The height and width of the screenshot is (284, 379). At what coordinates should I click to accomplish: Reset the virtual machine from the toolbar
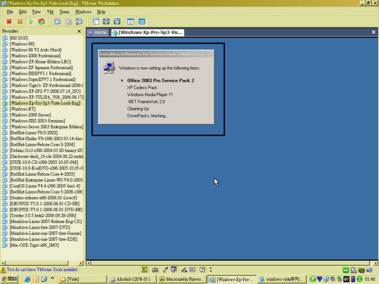pos(42,21)
